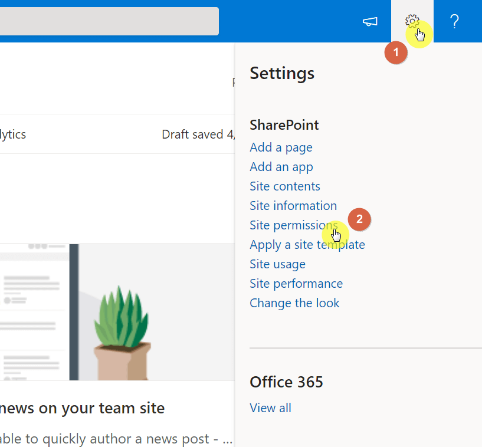
Task: Click the search box in header
Action: pyautogui.click(x=109, y=21)
